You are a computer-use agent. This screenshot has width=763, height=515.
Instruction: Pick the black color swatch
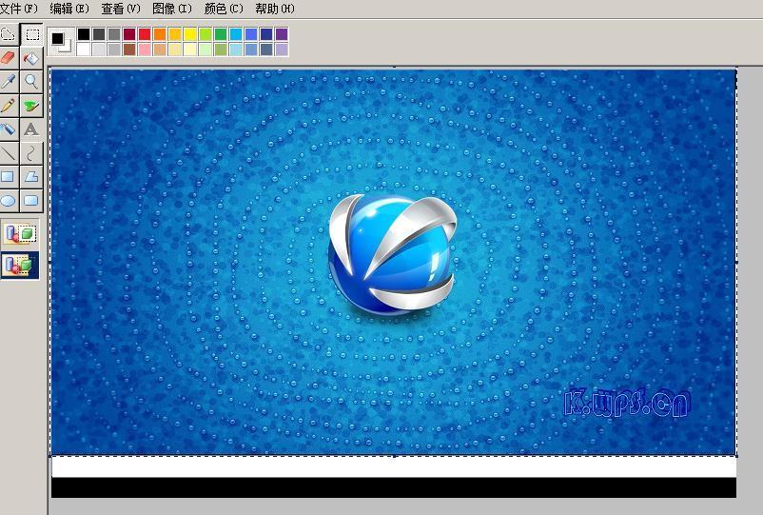[x=84, y=34]
